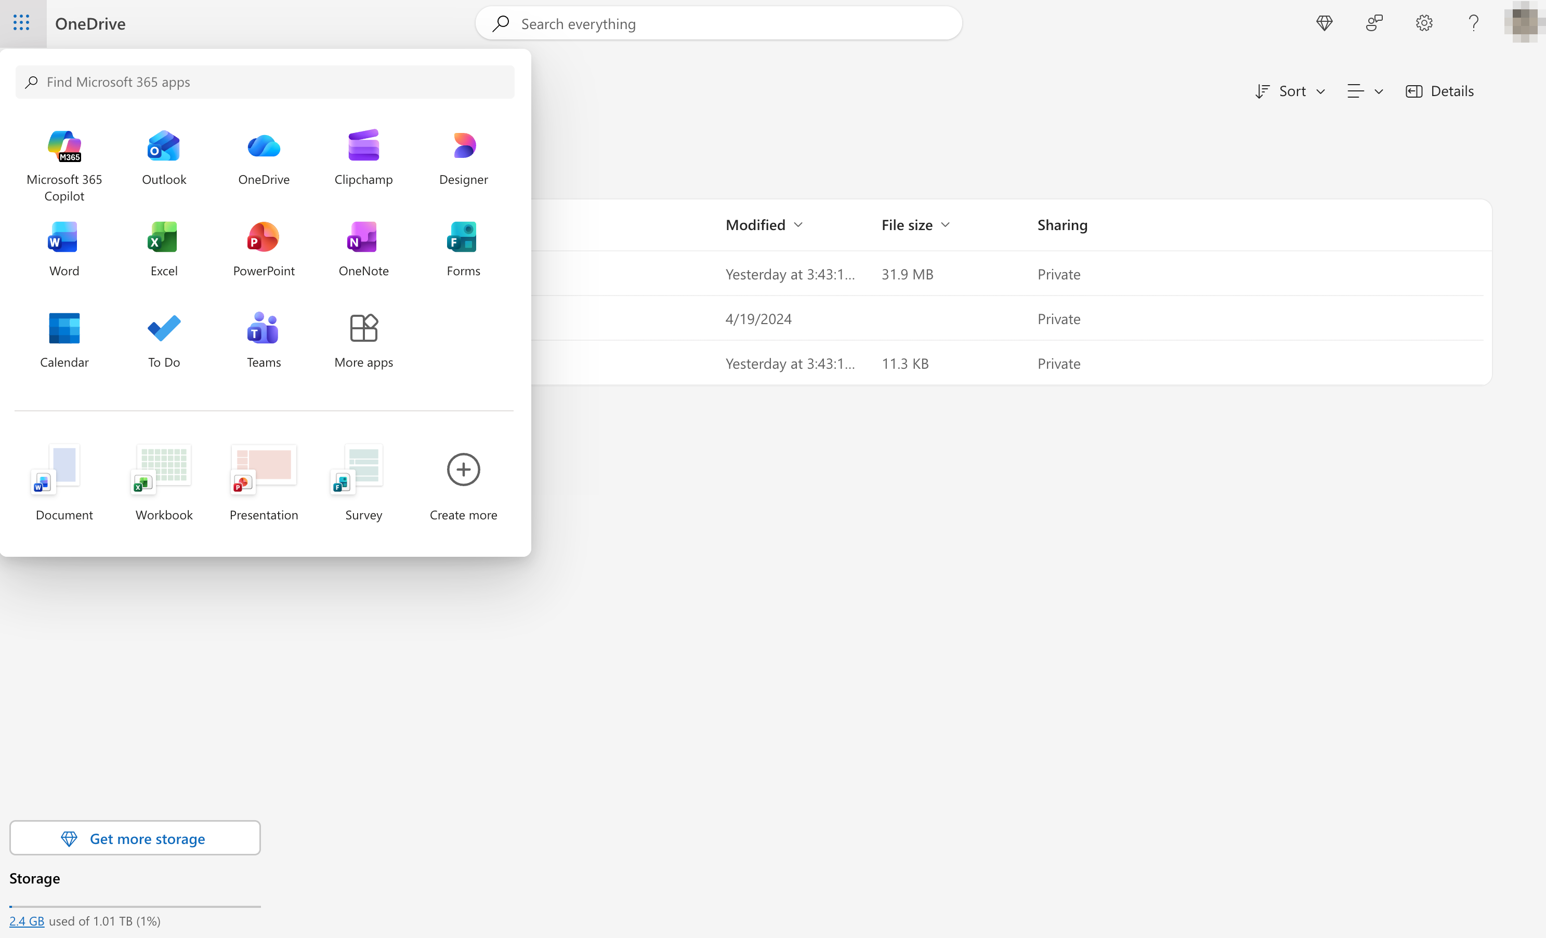Open Microsoft 365 Copilot app
Viewport: 1546px width, 938px height.
pyautogui.click(x=64, y=166)
